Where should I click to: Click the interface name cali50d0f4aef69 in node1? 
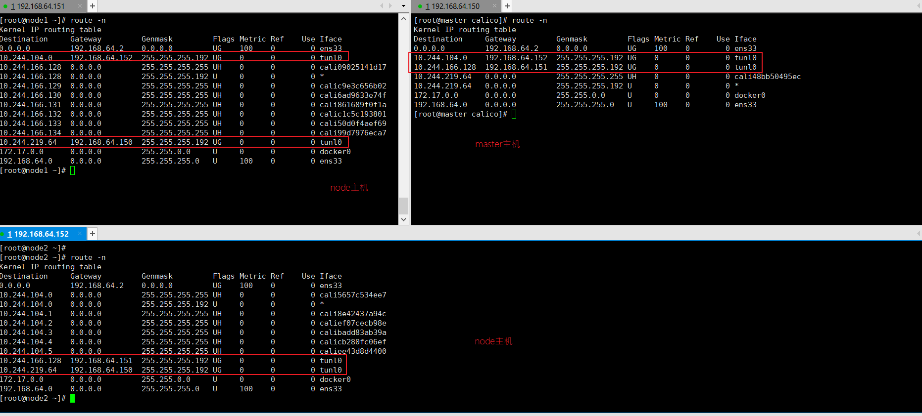353,124
